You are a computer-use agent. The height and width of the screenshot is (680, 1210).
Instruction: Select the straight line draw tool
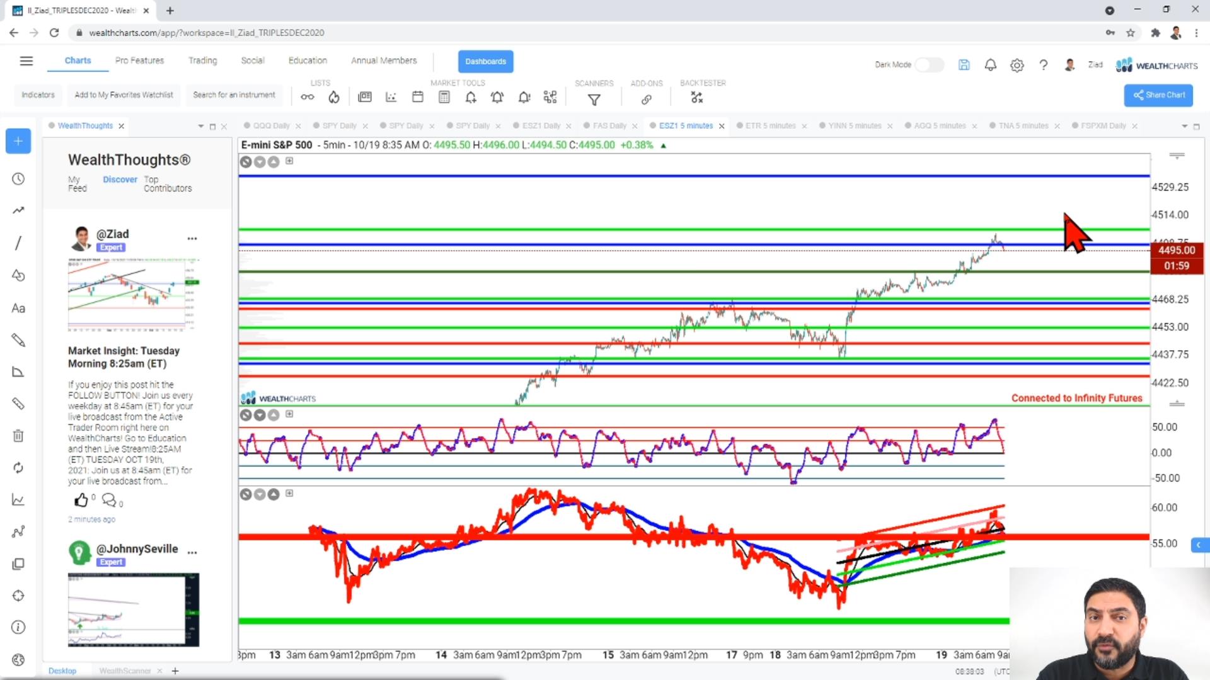(x=18, y=243)
